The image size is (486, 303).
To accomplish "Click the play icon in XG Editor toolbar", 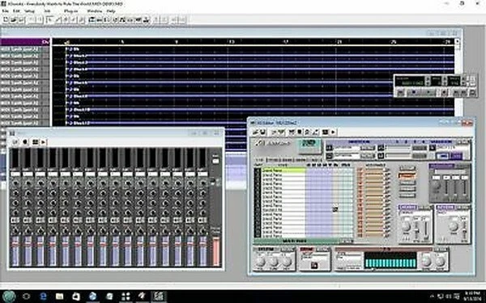I will (x=333, y=132).
